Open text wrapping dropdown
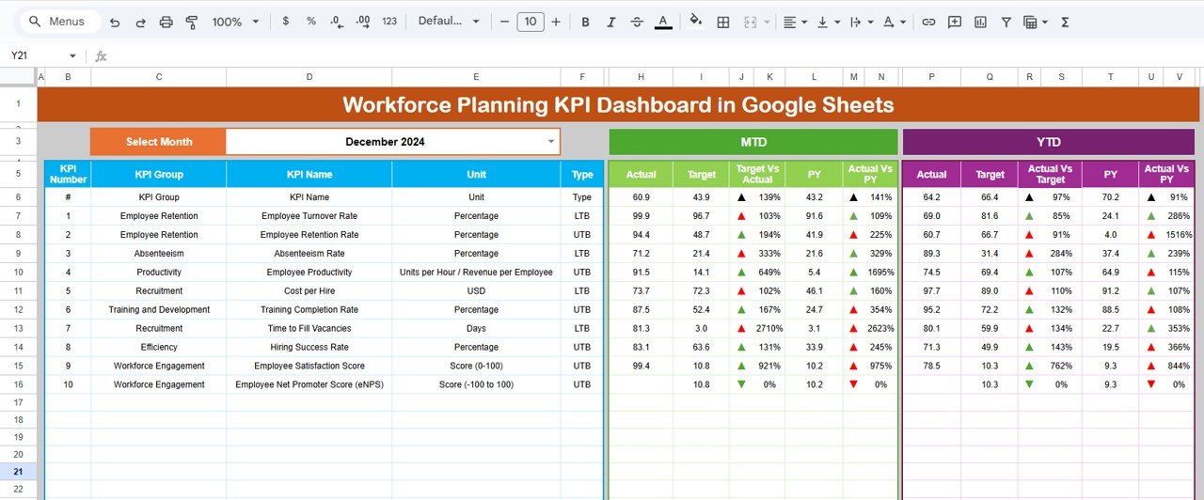Image resolution: width=1204 pixels, height=500 pixels. pyautogui.click(x=861, y=22)
